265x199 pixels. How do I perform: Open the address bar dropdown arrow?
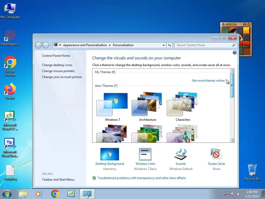(164, 45)
